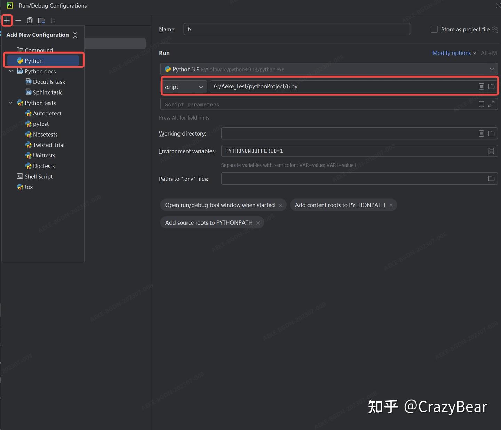Collapse the Add New Configuration popup
The image size is (501, 430).
tap(75, 35)
